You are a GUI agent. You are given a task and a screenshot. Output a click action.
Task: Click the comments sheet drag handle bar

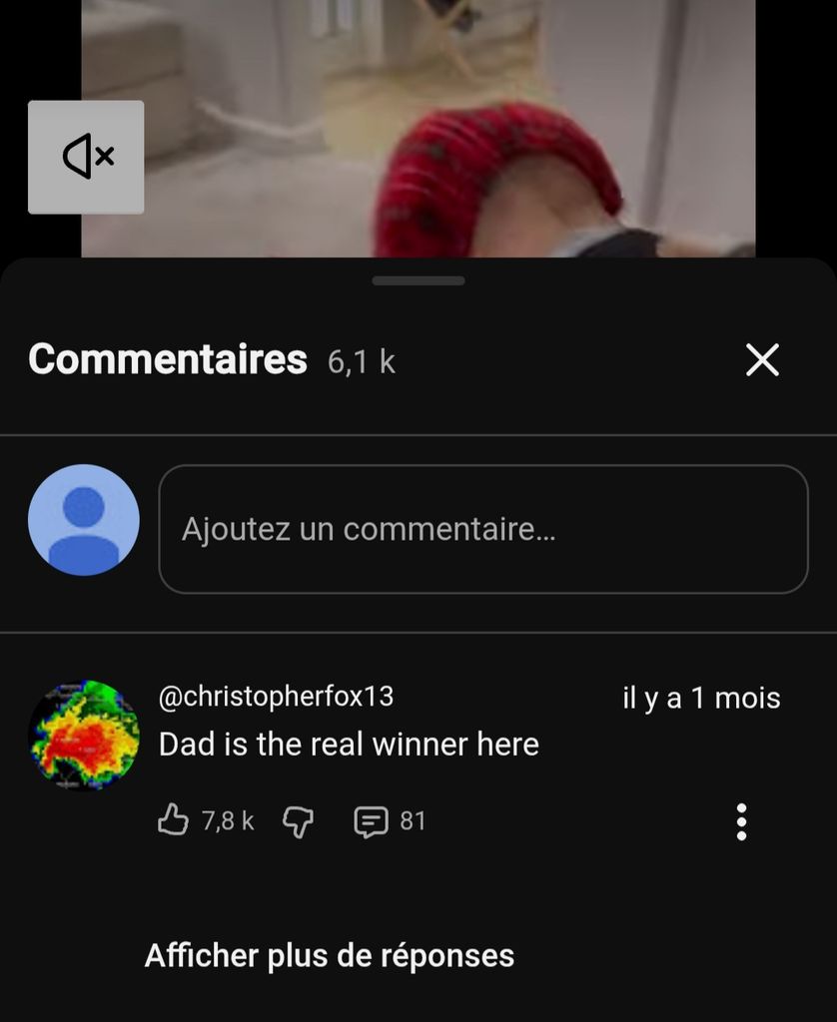418,280
